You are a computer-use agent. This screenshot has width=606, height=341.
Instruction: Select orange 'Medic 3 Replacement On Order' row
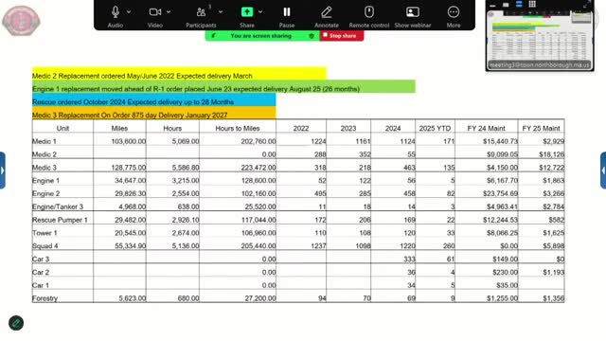coord(154,113)
